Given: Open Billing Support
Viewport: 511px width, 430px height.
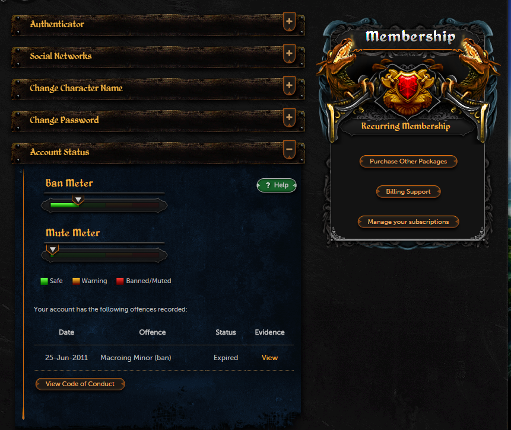Looking at the screenshot, I should click(408, 191).
